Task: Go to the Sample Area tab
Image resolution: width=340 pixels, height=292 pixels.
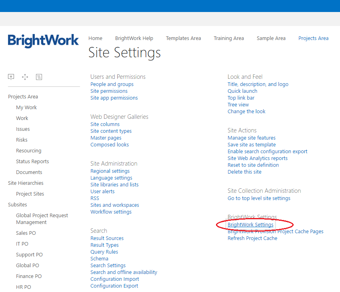Action: click(271, 38)
